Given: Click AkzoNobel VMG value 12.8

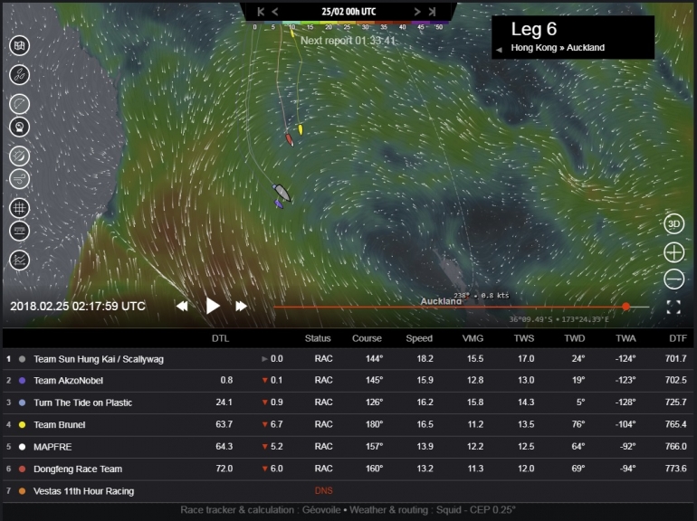Looking at the screenshot, I should (x=475, y=380).
